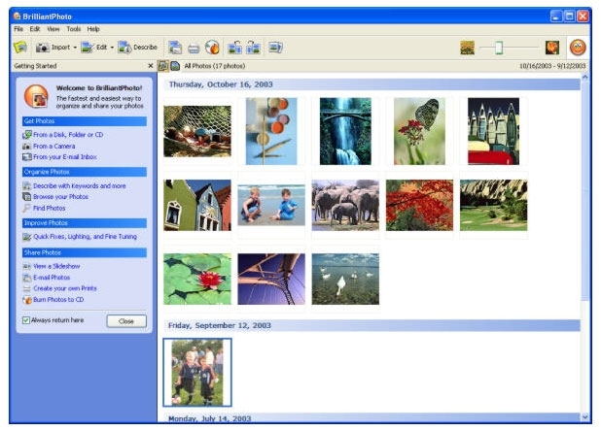601x430 pixels.
Task: Click the thumbnail size slider handle
Action: point(499,48)
